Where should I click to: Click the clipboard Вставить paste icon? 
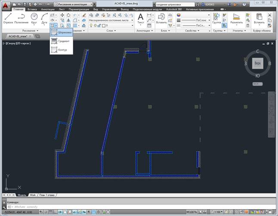[x=259, y=19]
